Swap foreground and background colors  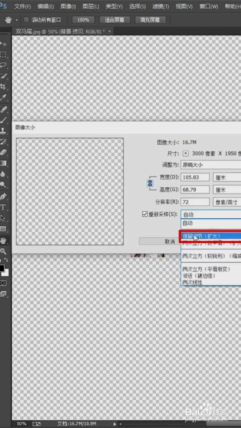click(6, 260)
